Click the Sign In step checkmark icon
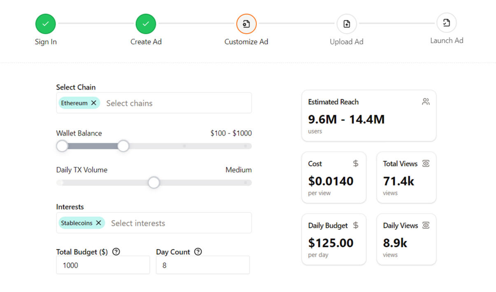Screen dimensions: 496x292 pyautogui.click(x=45, y=24)
